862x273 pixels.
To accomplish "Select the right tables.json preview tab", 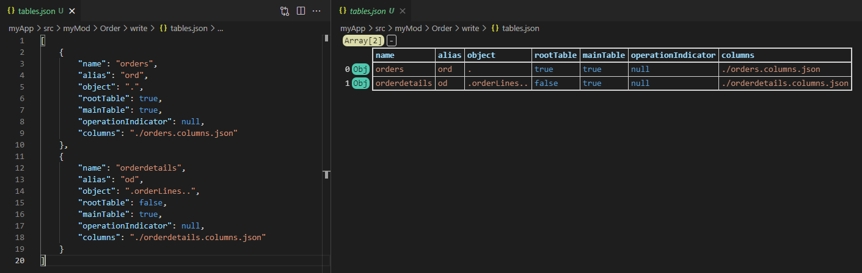I will point(371,11).
